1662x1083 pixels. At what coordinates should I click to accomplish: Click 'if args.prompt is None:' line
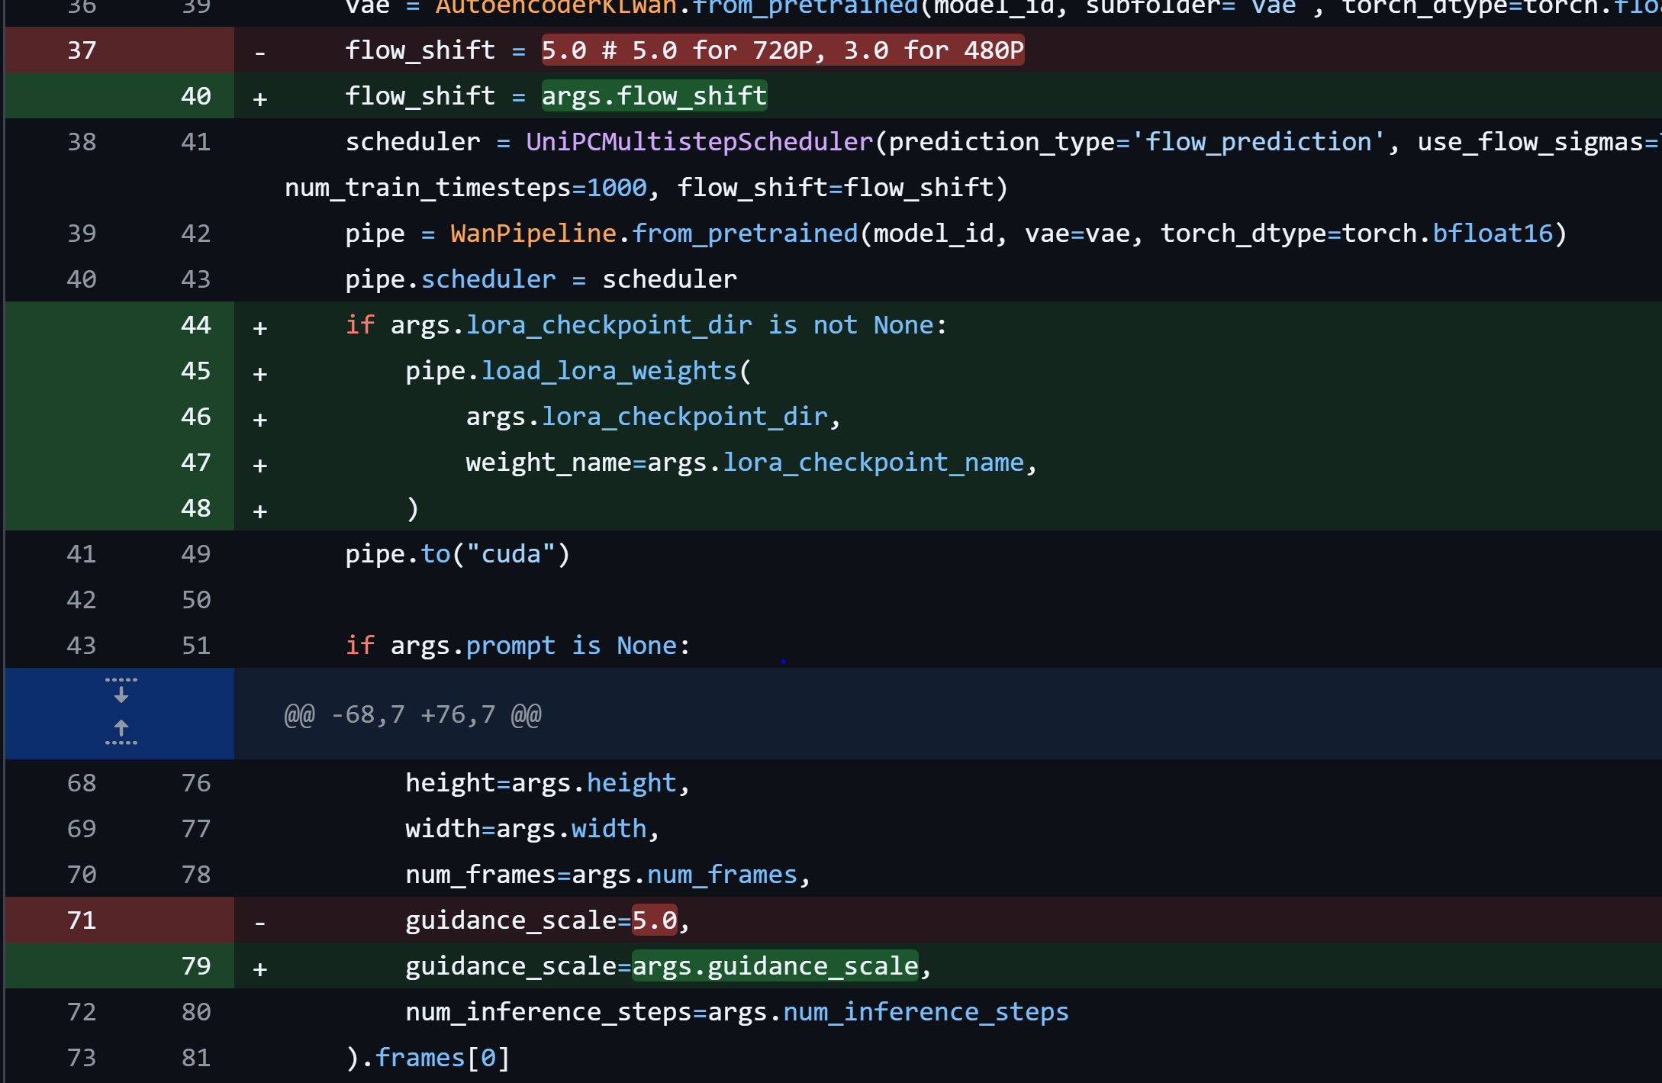518,646
